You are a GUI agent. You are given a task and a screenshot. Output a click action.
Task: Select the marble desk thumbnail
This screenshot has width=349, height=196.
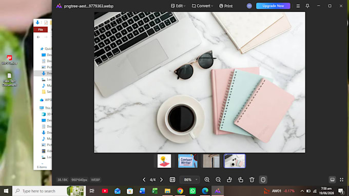click(235, 161)
